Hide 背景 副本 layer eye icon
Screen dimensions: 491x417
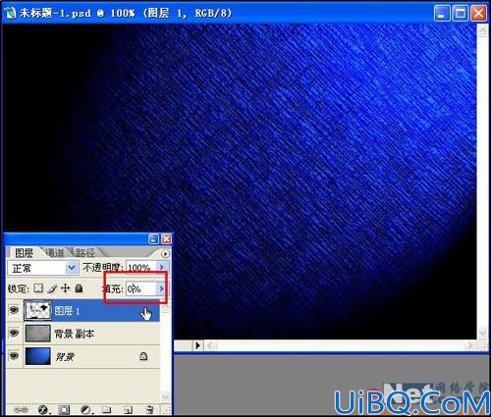(14, 333)
